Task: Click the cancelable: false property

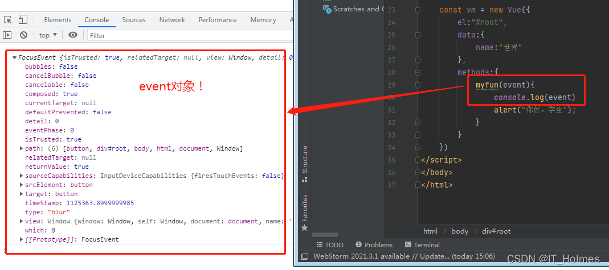Action: (x=57, y=85)
